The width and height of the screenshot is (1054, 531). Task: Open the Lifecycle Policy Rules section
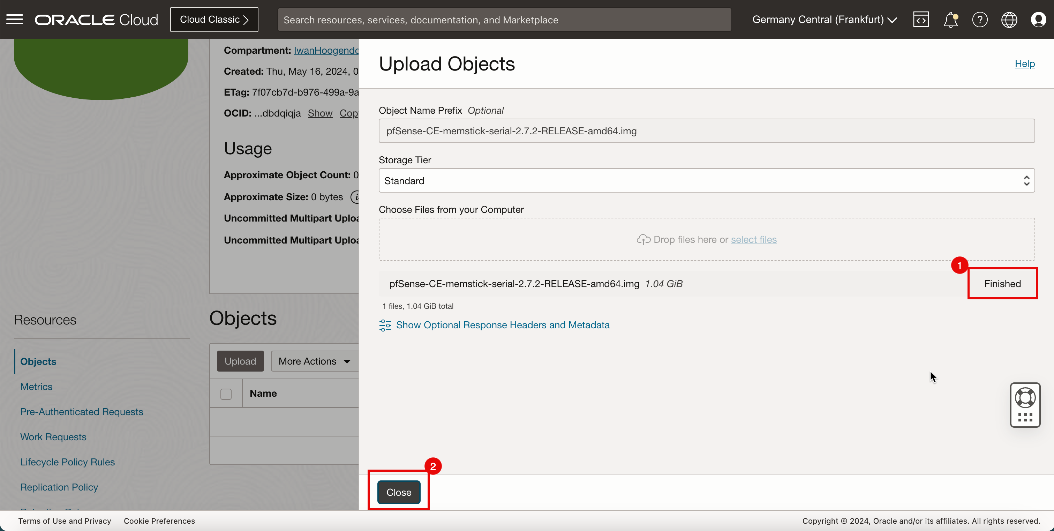point(67,461)
